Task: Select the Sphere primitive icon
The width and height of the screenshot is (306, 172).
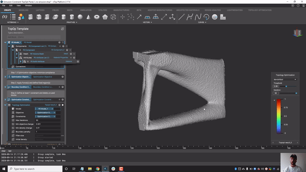Action: click(80, 17)
